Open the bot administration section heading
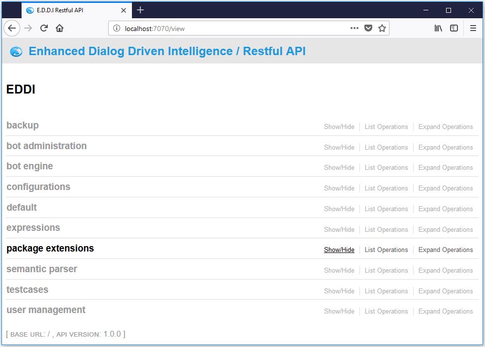This screenshot has width=485, height=347. point(46,146)
